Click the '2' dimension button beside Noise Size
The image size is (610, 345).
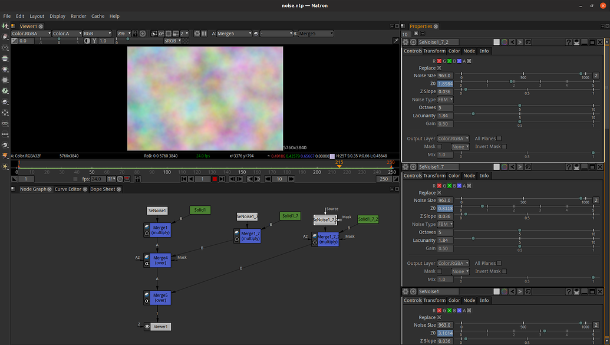(596, 75)
